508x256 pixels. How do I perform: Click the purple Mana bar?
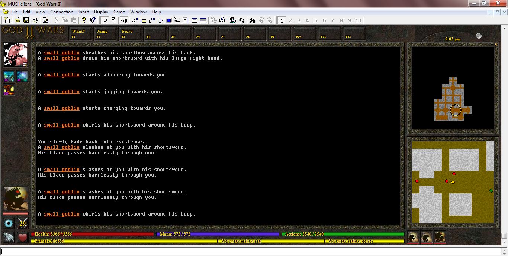218,234
